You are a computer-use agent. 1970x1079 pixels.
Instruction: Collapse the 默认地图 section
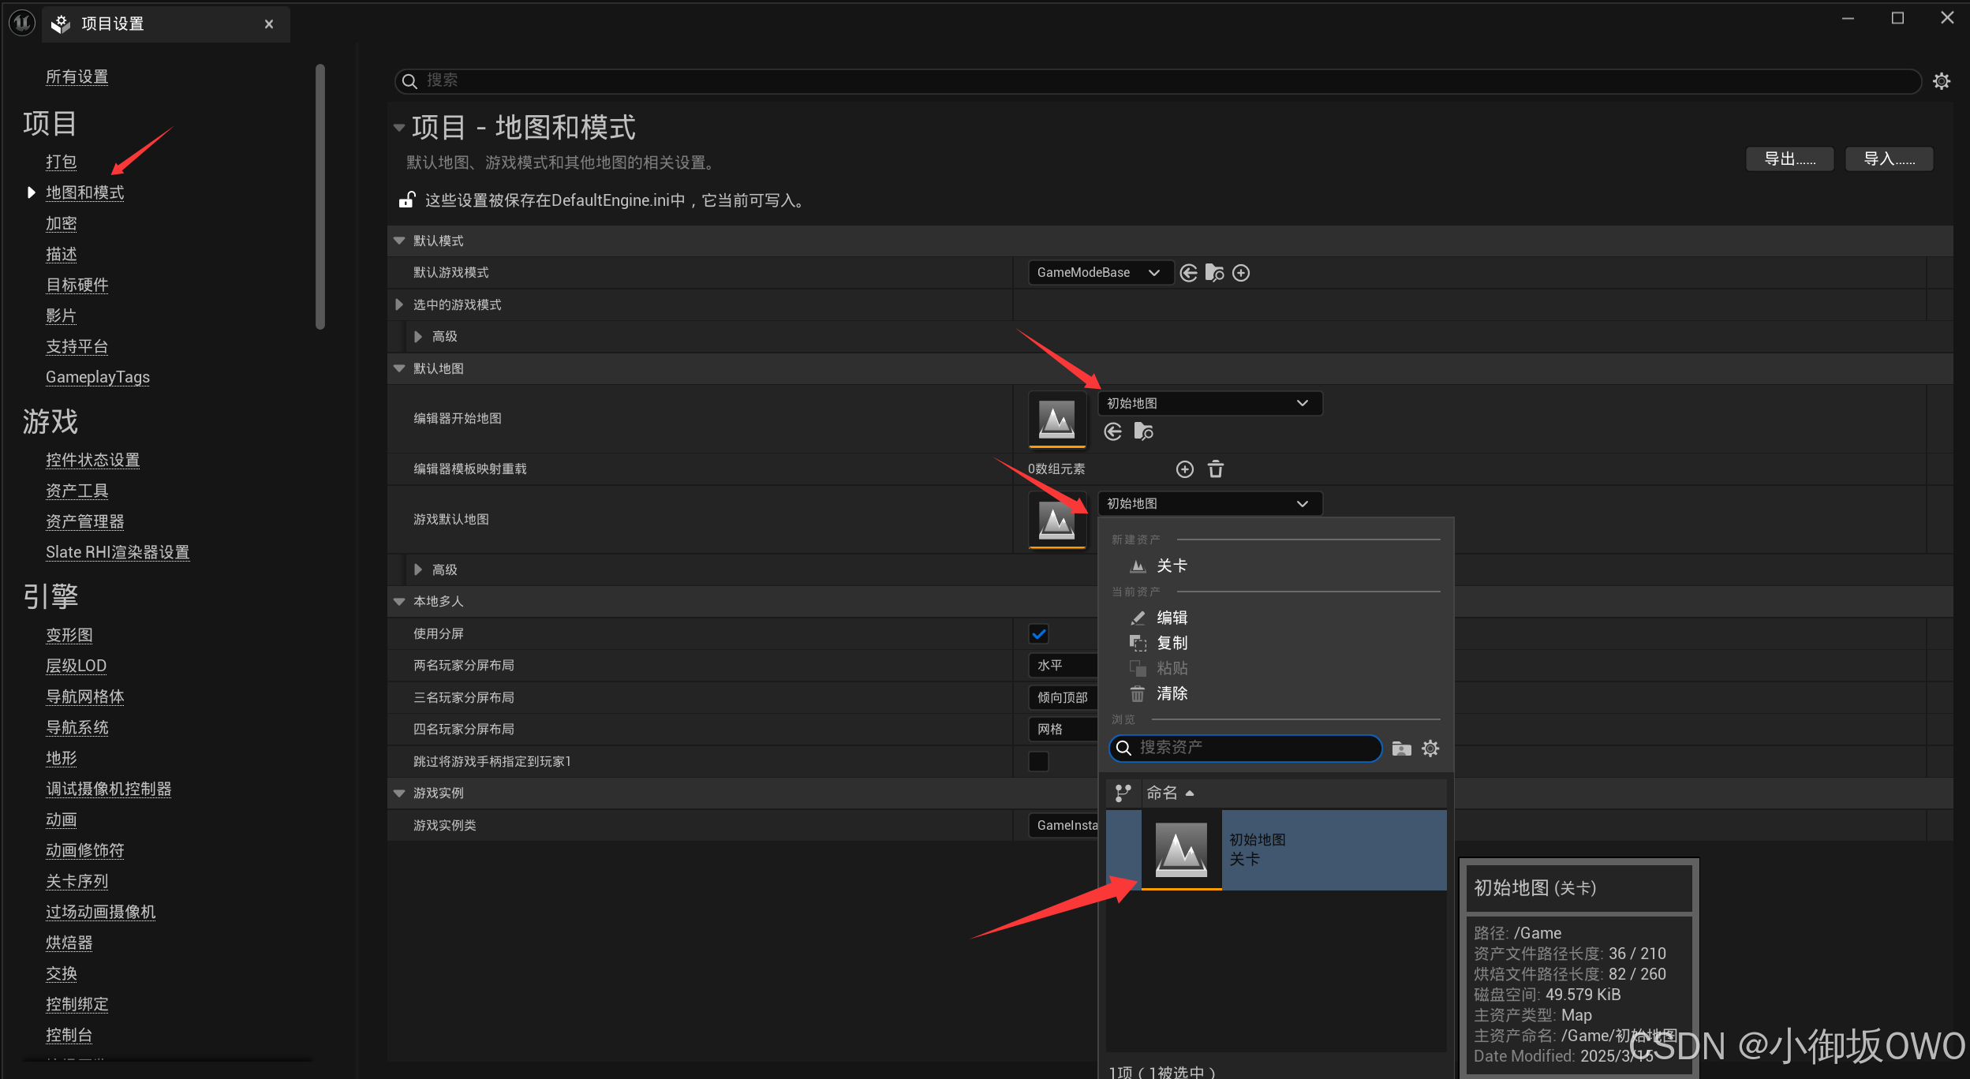399,368
